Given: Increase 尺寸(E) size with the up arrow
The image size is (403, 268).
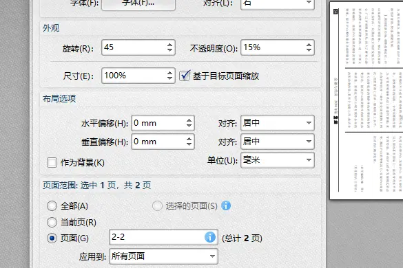Looking at the screenshot, I should (169, 73).
